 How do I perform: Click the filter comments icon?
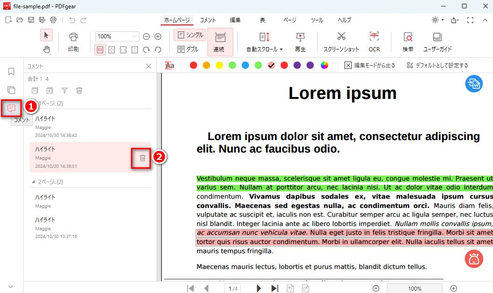tap(64, 91)
